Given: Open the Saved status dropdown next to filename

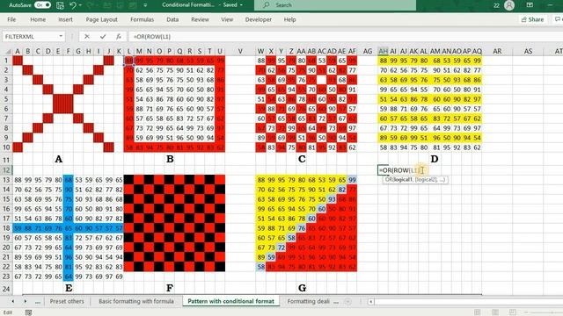Looking at the screenshot, I should (x=241, y=5).
